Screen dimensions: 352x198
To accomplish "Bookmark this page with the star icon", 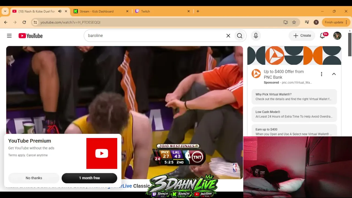I will coord(294,22).
